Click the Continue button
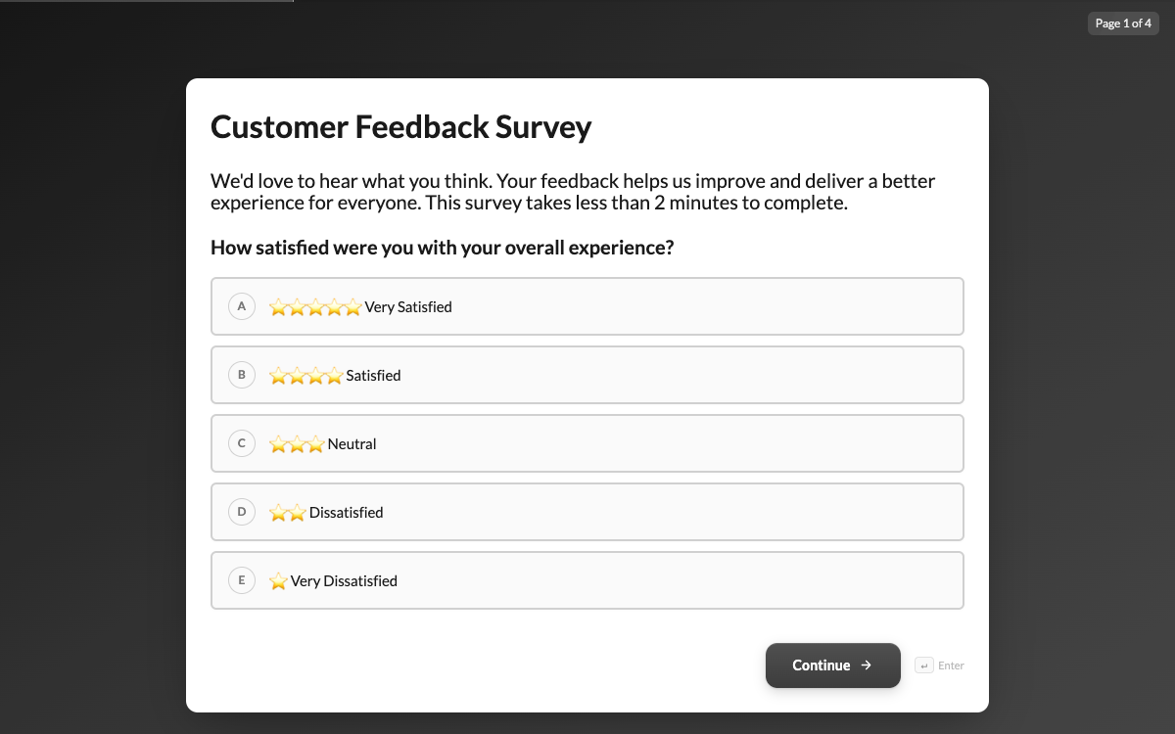Screen dimensions: 1175x734 (x=833, y=665)
